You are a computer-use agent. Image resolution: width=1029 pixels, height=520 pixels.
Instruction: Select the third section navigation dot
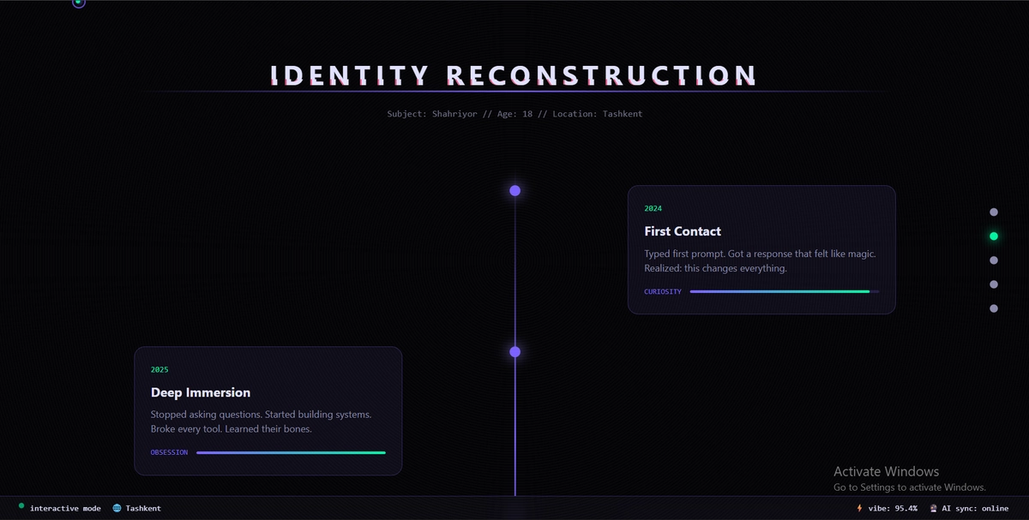point(994,260)
